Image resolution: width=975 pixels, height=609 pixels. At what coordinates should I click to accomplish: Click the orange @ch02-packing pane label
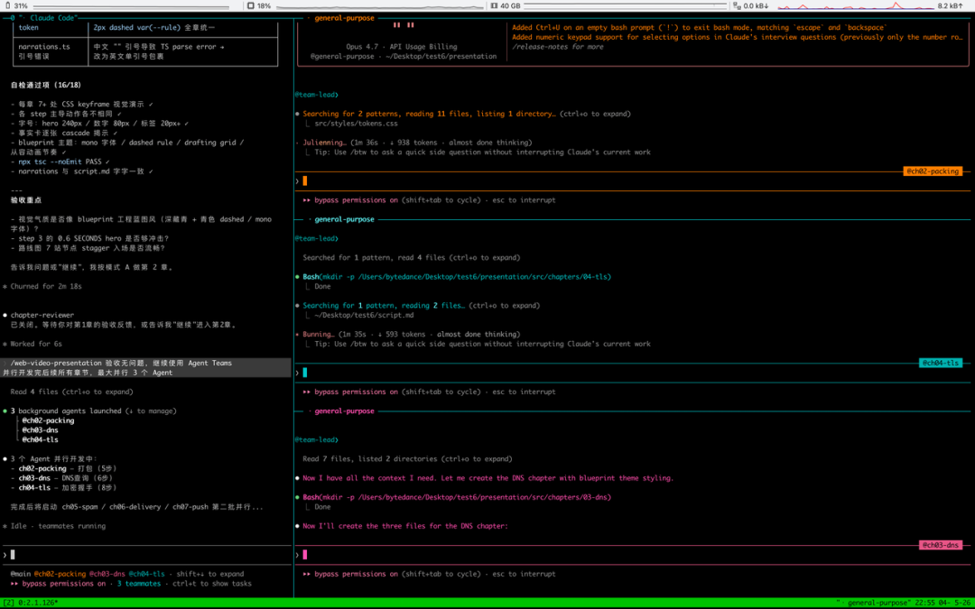(x=932, y=171)
